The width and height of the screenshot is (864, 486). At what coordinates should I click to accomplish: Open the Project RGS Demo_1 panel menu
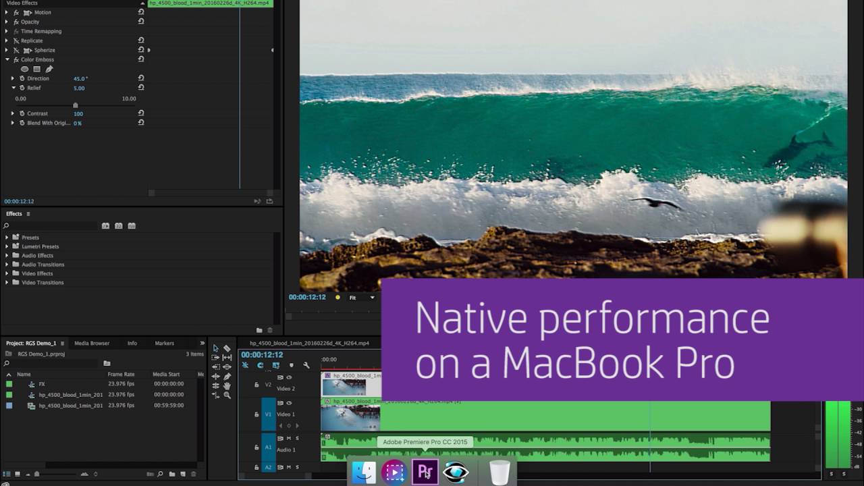coord(62,343)
